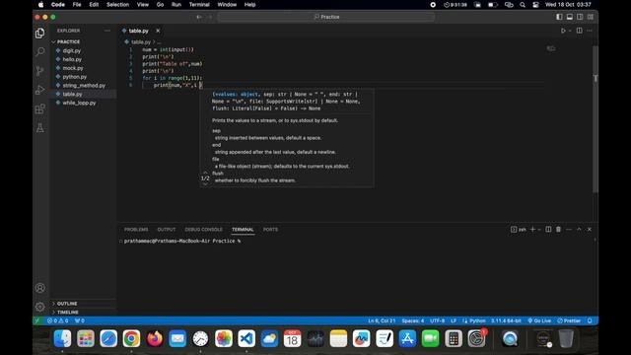Click the Prettier status bar item
631x355 pixels.
[x=569, y=320]
